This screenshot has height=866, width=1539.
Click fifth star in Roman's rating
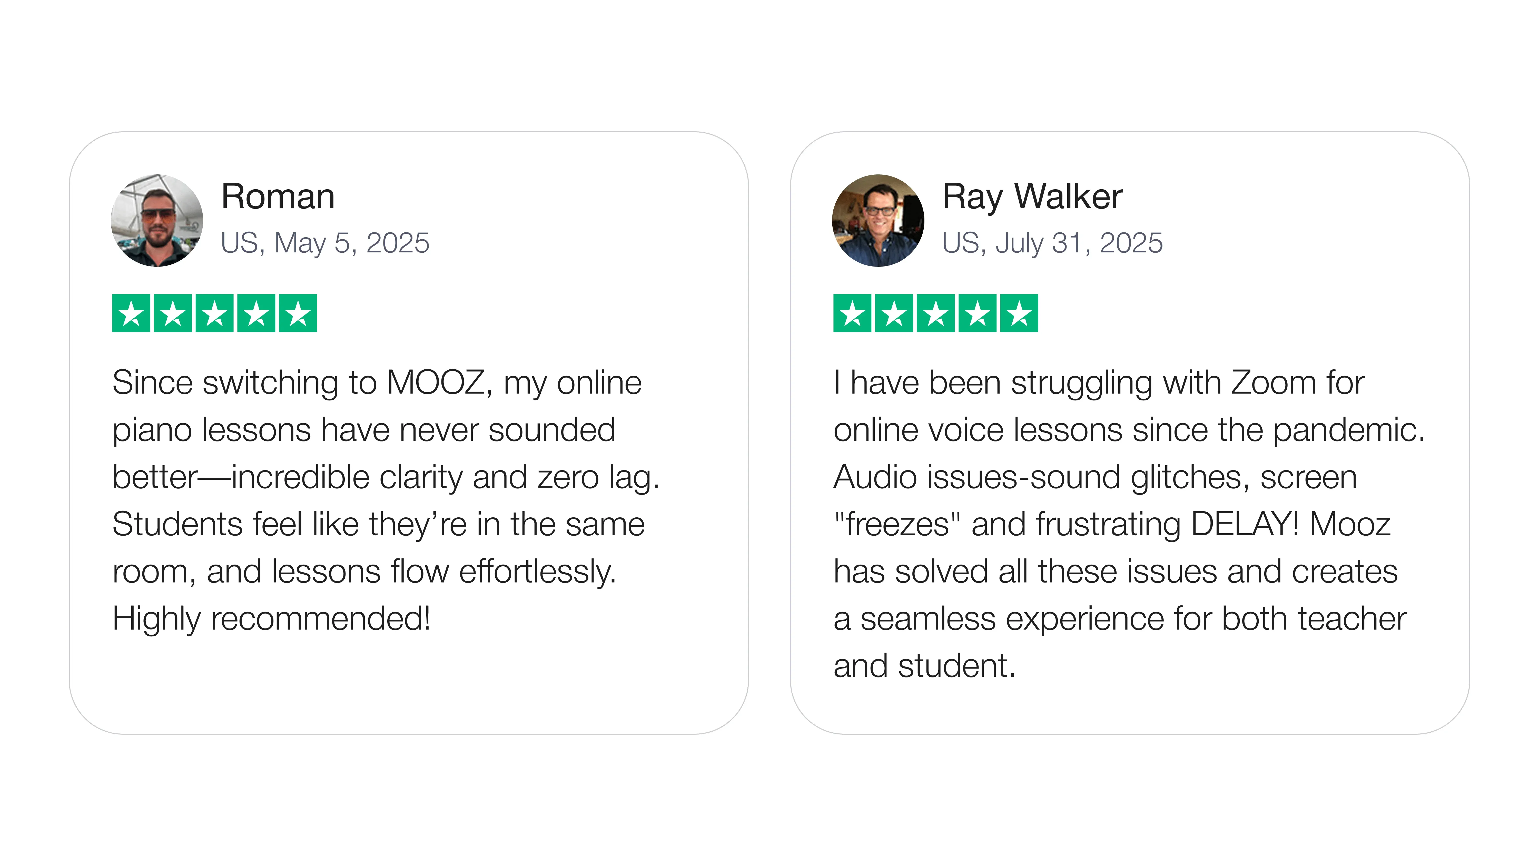[298, 313]
